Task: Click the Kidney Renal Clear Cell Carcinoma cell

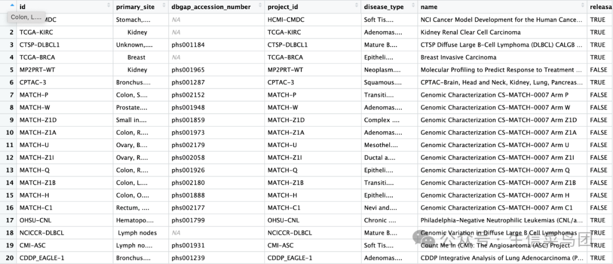Action: tap(470, 32)
